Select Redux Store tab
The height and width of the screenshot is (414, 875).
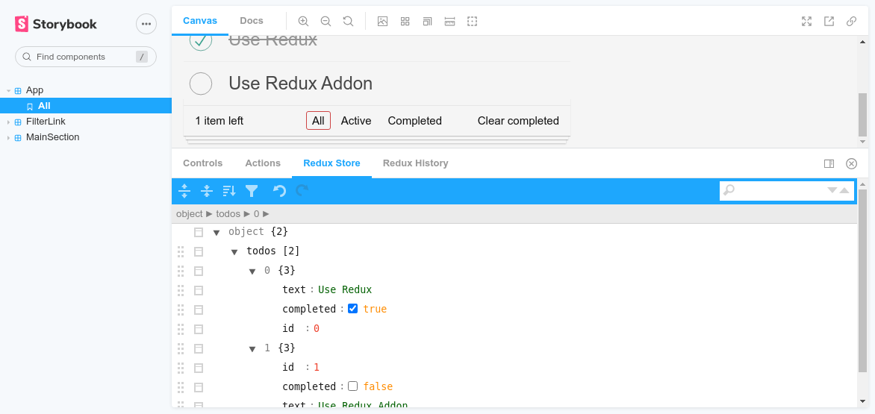[332, 163]
